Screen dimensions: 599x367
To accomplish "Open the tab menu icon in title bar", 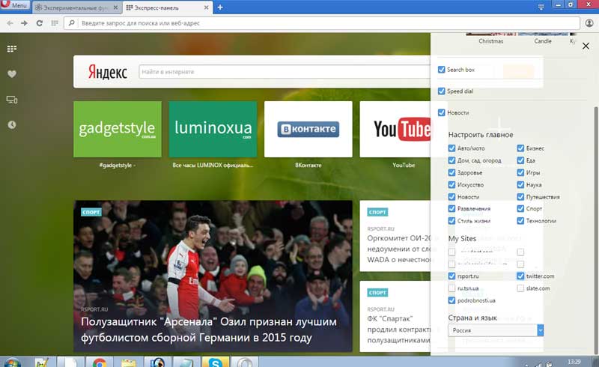I will click(541, 7).
